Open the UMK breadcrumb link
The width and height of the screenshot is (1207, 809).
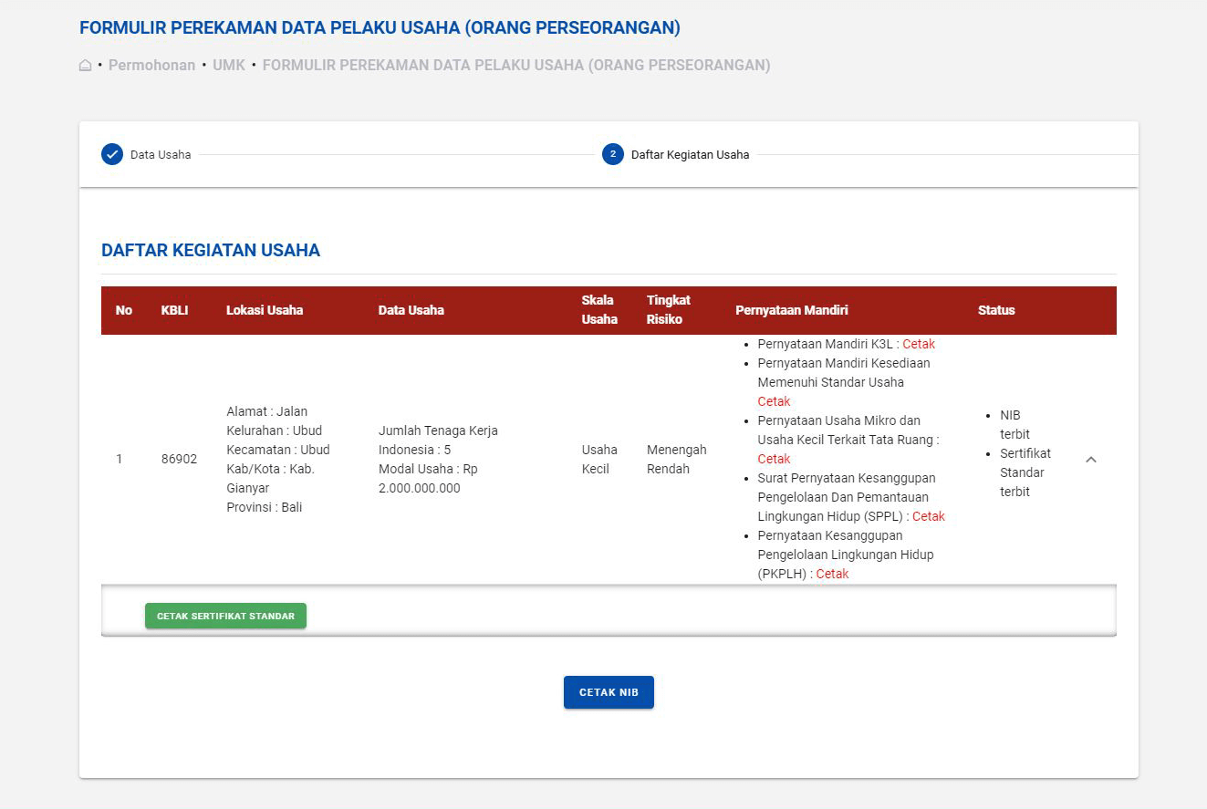click(x=231, y=65)
